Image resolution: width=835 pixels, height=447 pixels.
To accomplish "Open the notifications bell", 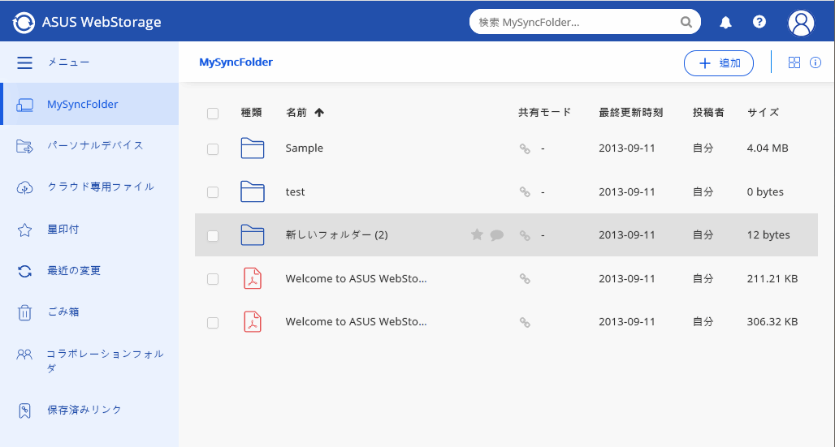I will click(725, 23).
